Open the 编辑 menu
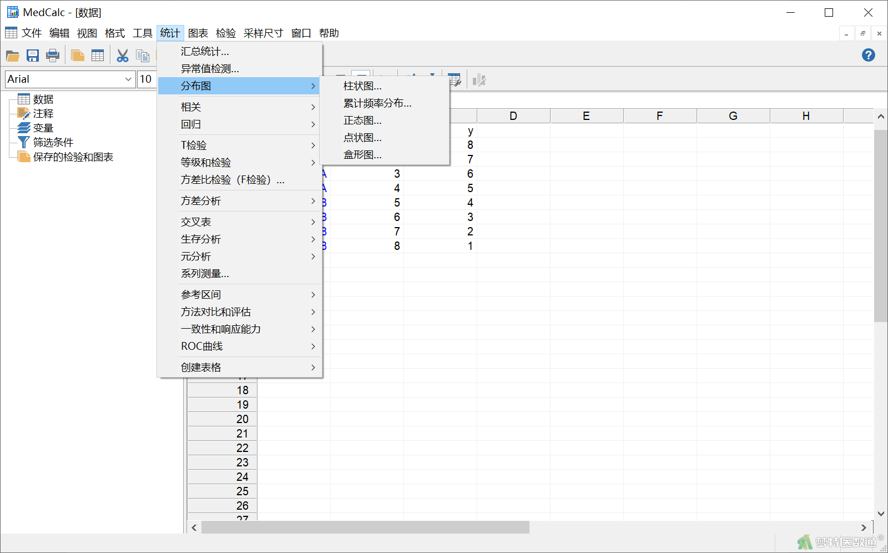 (x=59, y=33)
